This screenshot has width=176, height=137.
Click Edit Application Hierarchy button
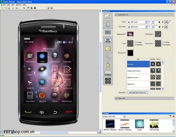click(x=138, y=92)
